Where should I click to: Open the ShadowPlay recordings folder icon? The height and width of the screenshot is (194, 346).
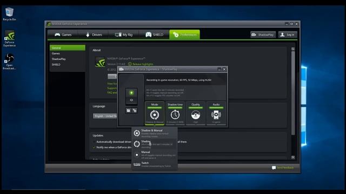pyautogui.click(x=128, y=110)
